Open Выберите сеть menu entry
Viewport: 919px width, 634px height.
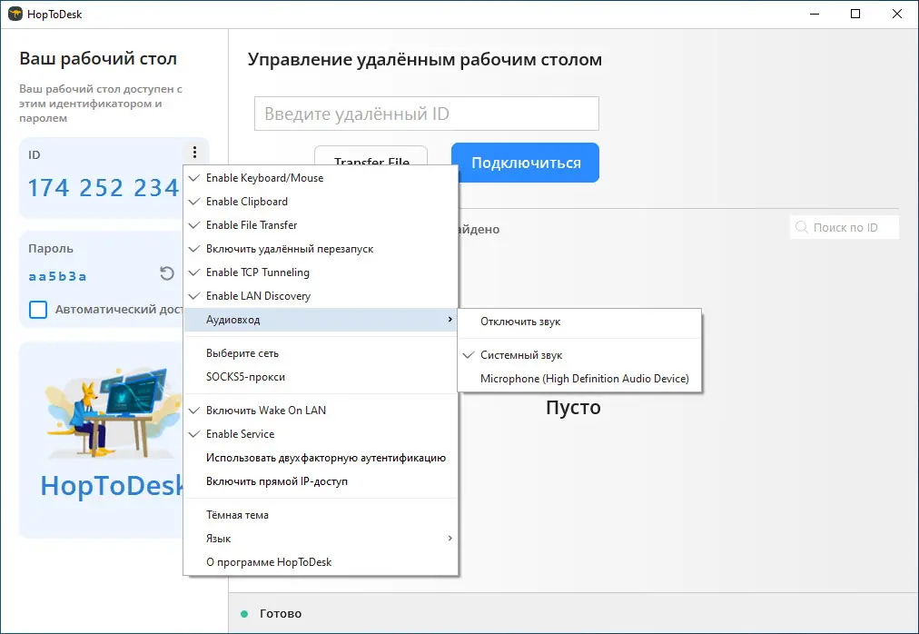click(x=321, y=353)
